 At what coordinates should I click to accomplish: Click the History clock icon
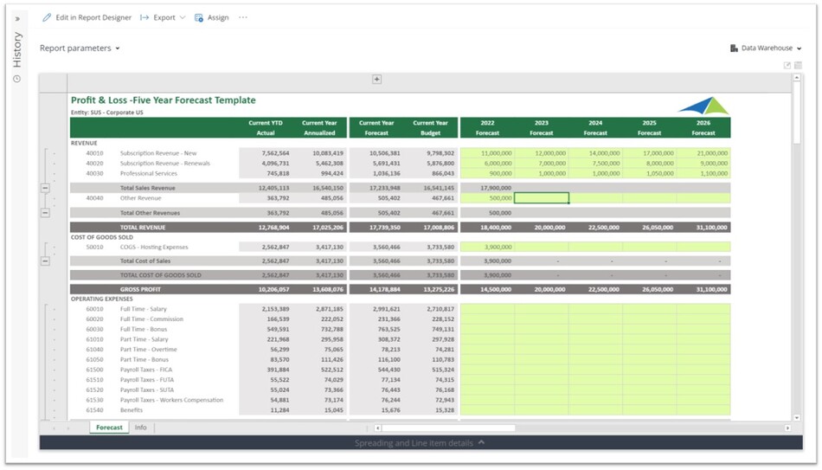point(16,79)
